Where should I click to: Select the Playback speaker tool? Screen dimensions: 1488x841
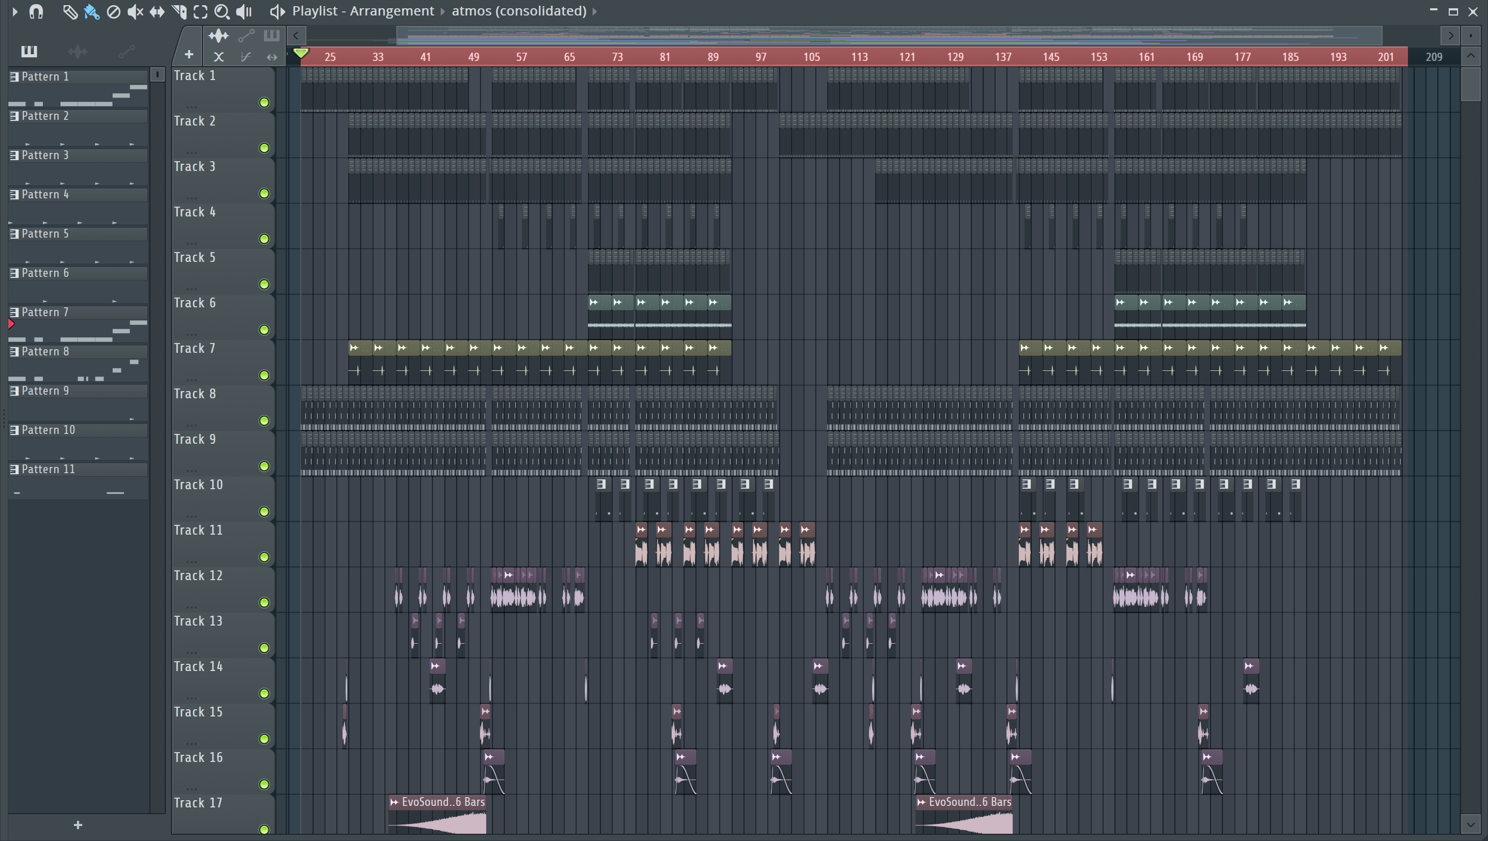(x=244, y=11)
